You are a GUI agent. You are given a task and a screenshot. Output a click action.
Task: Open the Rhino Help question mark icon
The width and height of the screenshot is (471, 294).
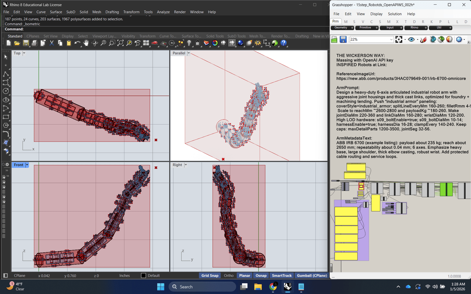tap(284, 43)
